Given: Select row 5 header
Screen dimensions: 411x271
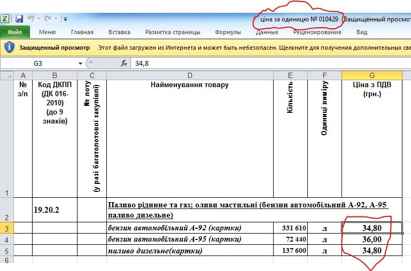Looking at the screenshot, I should (x=7, y=251).
